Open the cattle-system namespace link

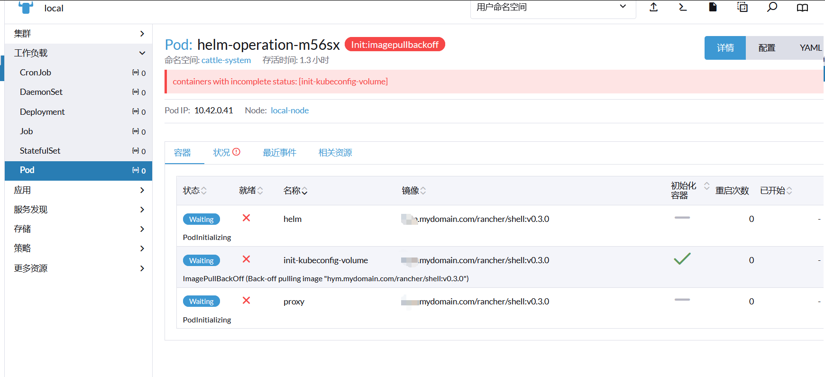click(x=226, y=60)
